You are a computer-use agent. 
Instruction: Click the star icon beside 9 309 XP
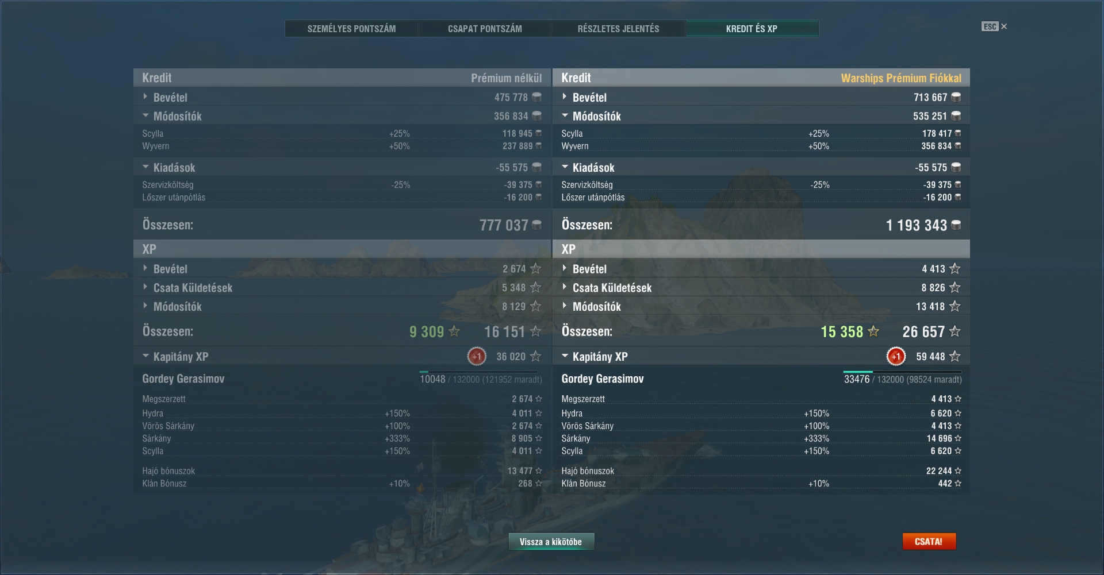click(x=454, y=331)
